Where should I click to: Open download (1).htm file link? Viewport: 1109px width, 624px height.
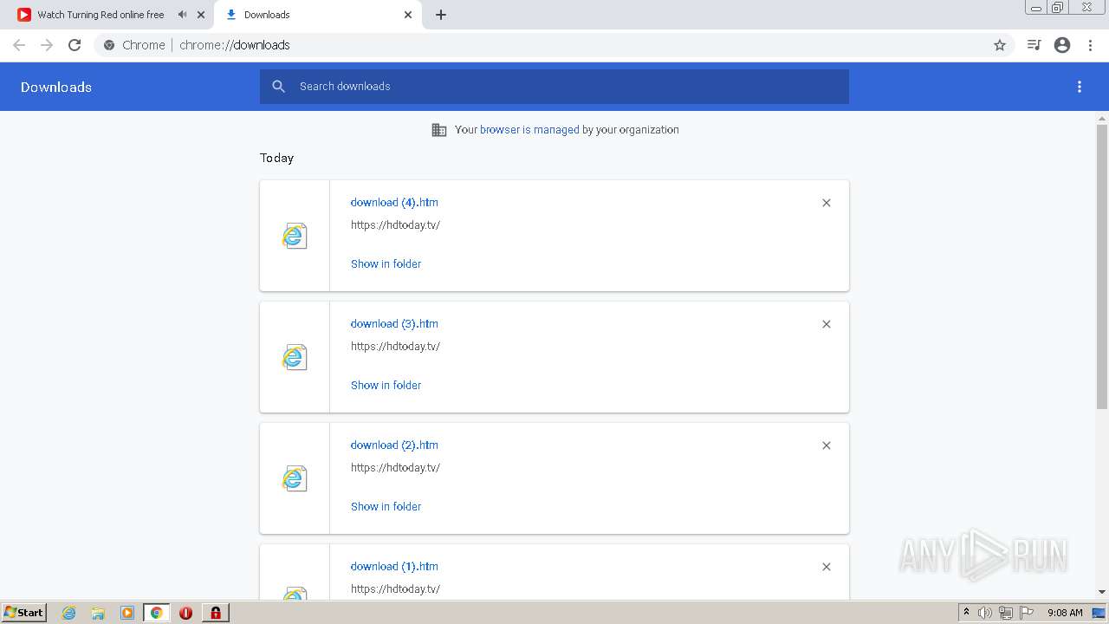[394, 566]
